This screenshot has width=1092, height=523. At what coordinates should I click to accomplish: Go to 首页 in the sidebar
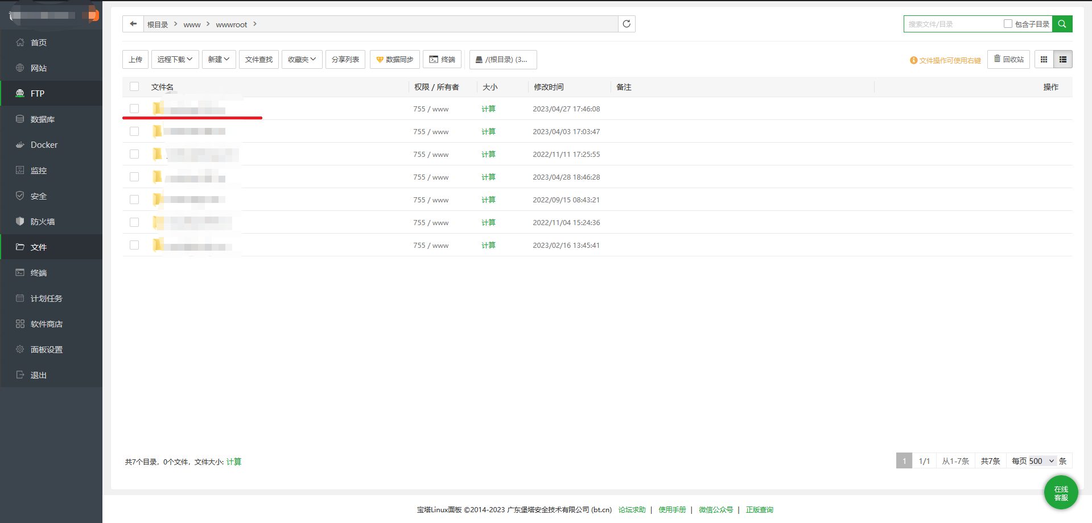[51, 43]
